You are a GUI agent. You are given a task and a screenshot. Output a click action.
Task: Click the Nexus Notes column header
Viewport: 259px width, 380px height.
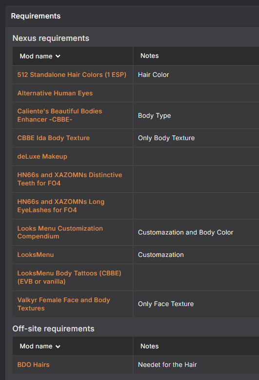[x=149, y=56]
